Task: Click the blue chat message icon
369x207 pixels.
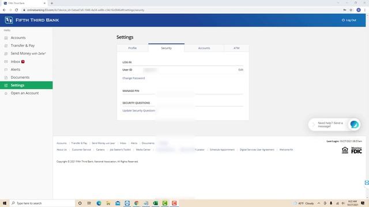Action: tap(354, 124)
